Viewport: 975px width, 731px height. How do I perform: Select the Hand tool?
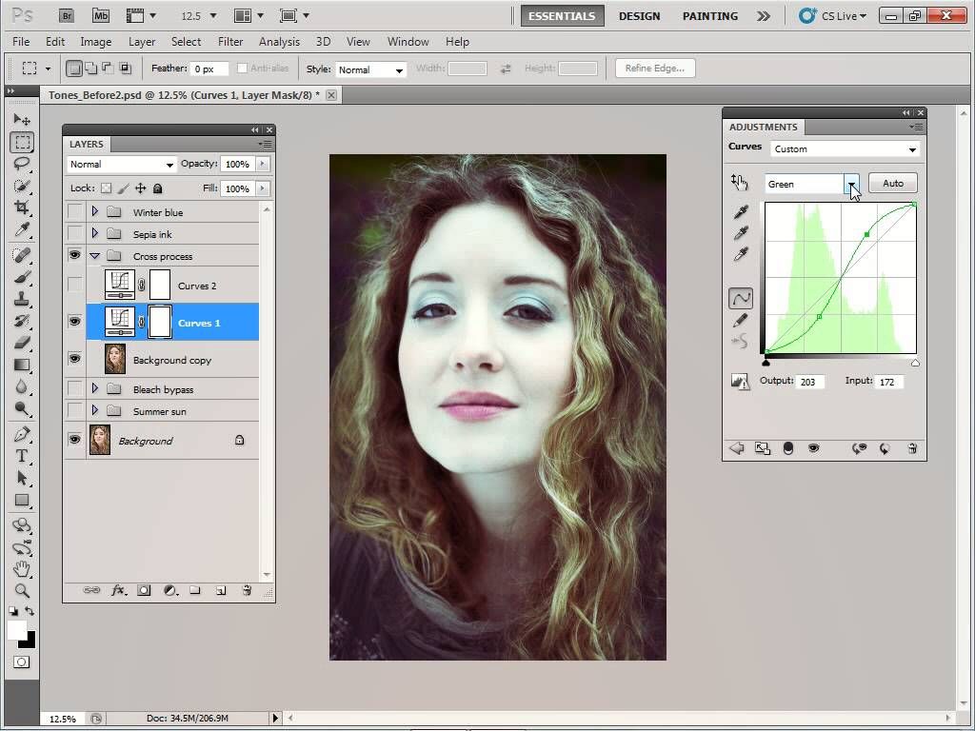click(x=22, y=569)
